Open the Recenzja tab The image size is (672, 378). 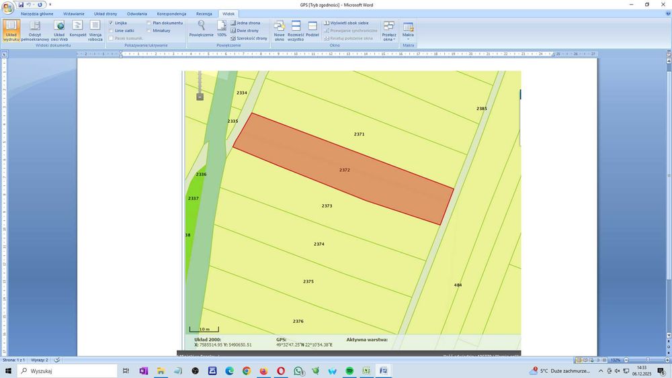point(204,13)
